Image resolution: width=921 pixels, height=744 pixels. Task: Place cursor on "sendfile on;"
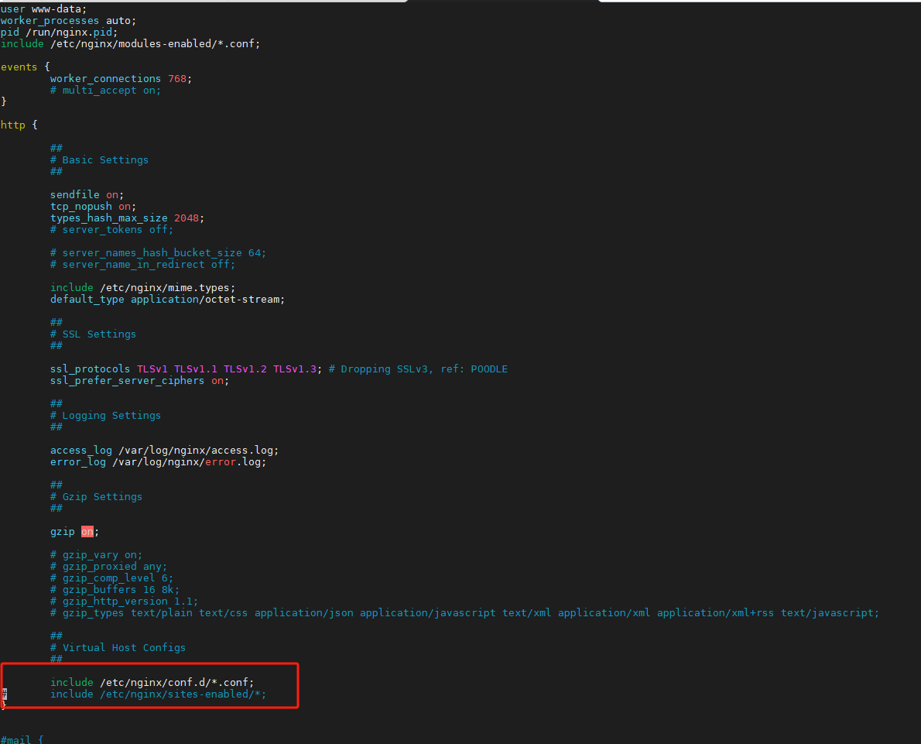[x=87, y=195]
